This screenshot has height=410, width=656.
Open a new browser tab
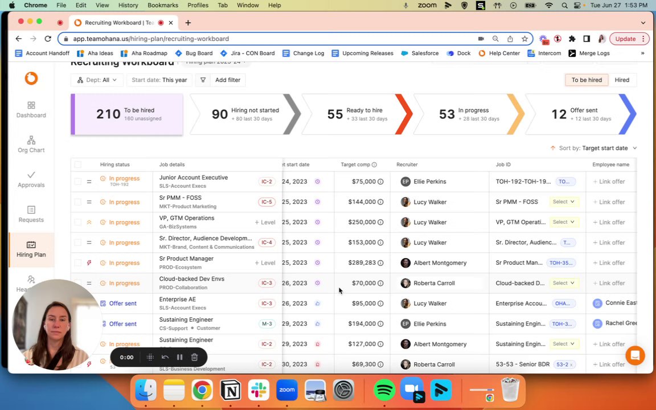(188, 23)
